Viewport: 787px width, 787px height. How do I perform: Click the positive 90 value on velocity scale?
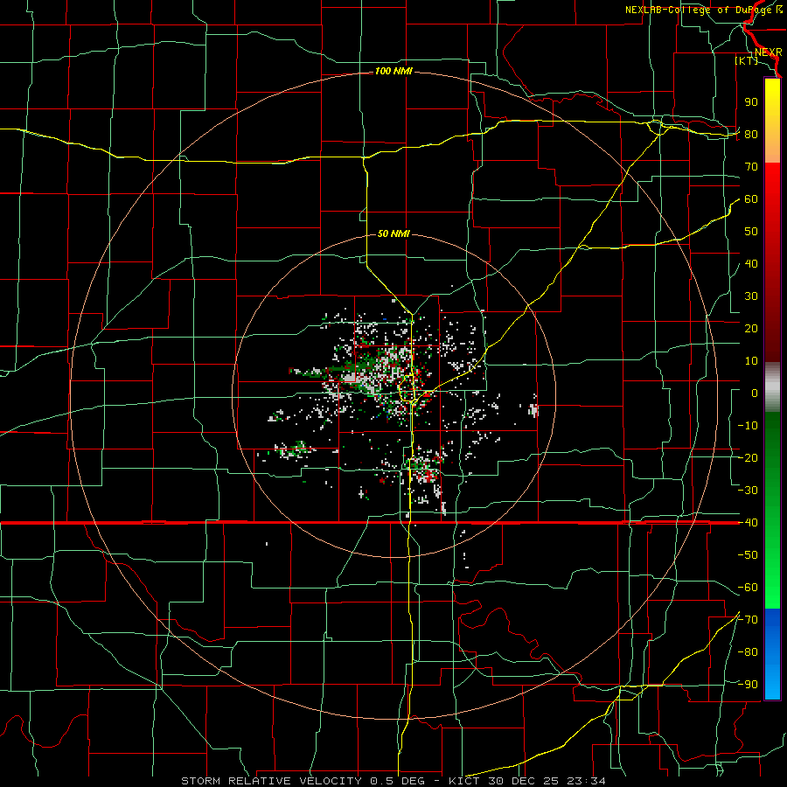[x=751, y=102]
